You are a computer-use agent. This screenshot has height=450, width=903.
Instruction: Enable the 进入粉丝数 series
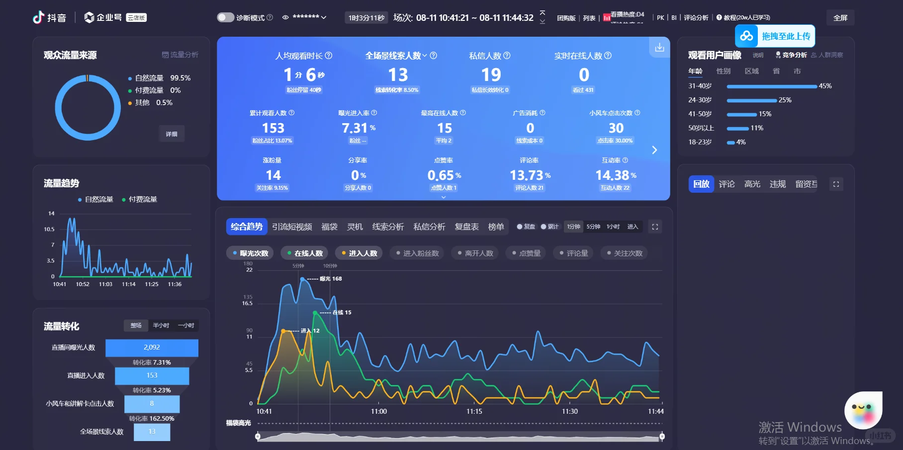click(417, 253)
